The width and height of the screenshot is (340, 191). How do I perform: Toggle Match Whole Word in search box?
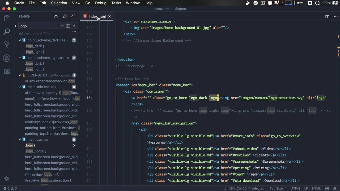(68, 26)
